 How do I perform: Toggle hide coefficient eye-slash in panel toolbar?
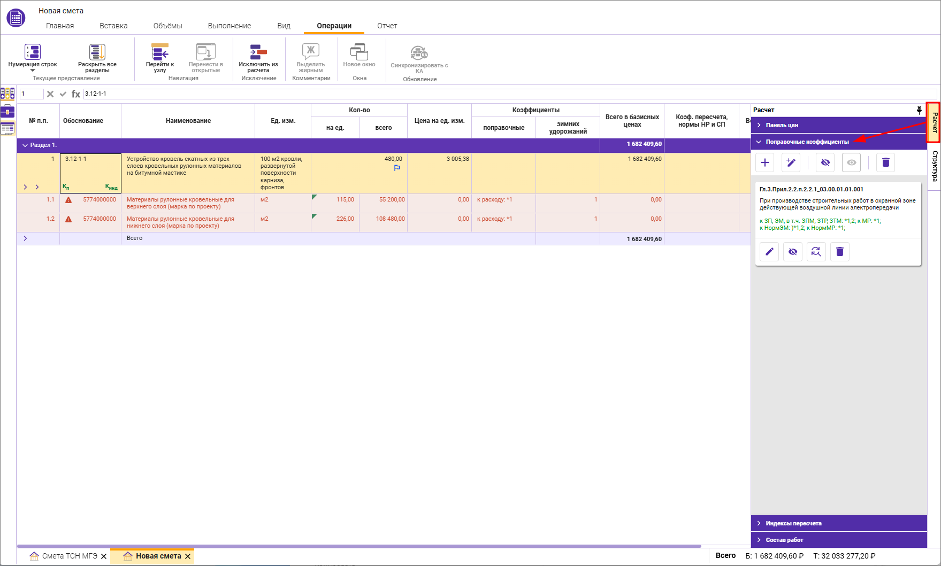825,162
